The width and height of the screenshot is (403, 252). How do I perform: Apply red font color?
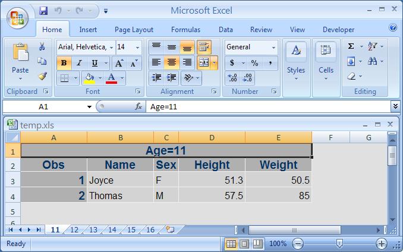[x=112, y=78]
